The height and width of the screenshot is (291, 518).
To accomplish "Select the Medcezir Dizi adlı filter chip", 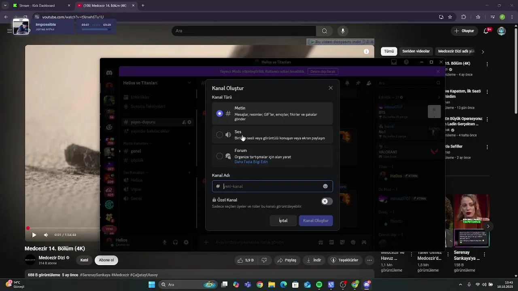I will 456,51.
